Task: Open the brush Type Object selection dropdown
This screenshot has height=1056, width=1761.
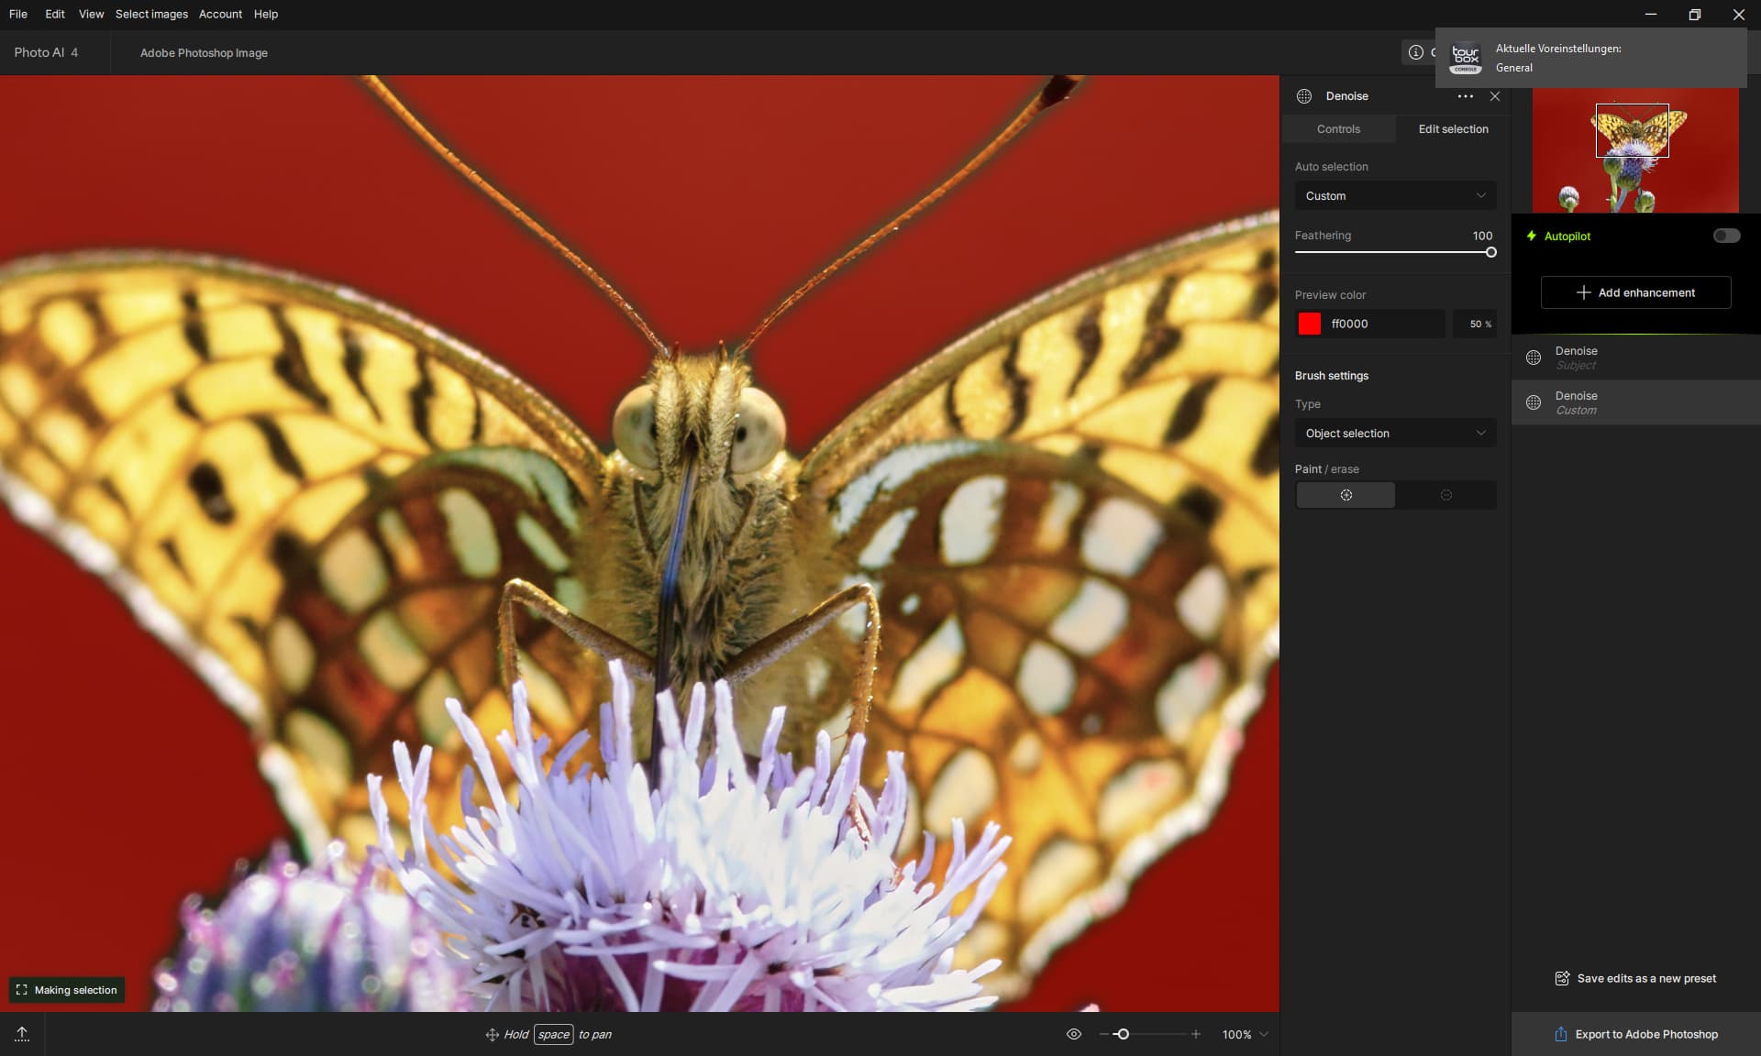Action: 1394,434
